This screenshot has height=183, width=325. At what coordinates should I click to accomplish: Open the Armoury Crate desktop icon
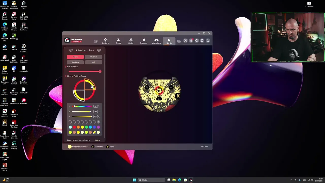coord(23,5)
